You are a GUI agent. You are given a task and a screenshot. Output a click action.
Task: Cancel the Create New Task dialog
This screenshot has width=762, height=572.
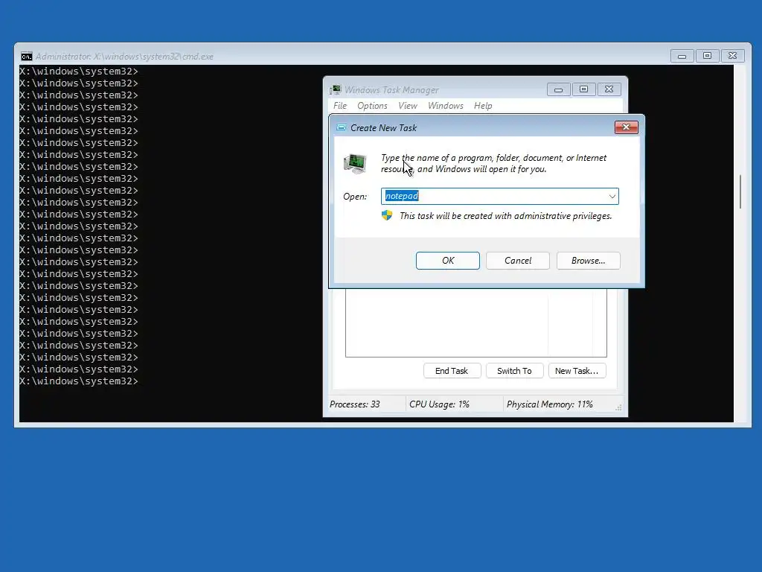(x=518, y=260)
